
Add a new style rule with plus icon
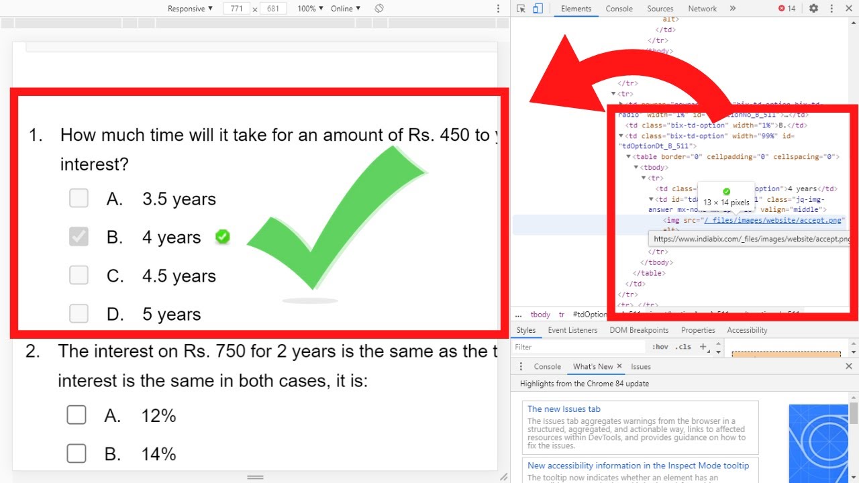703,347
